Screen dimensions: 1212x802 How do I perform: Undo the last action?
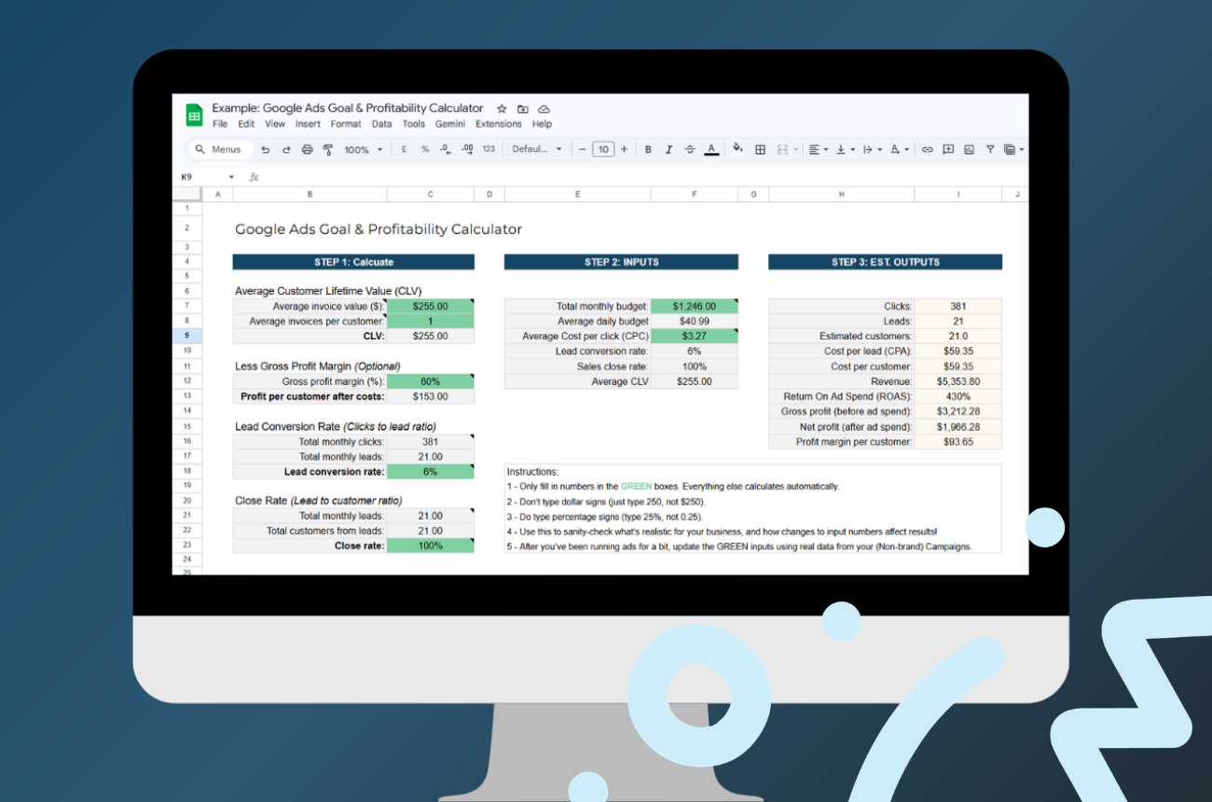coord(266,149)
